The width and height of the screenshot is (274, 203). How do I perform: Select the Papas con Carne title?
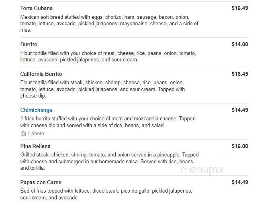41,183
